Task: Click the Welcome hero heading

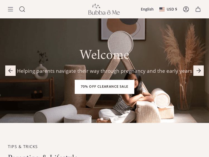Action: click(x=104, y=54)
